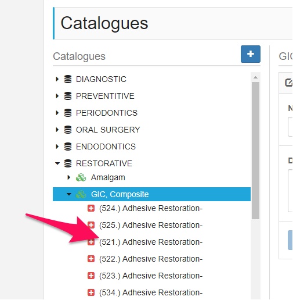Open (521.) Adhesive Restoration item

tap(151, 242)
